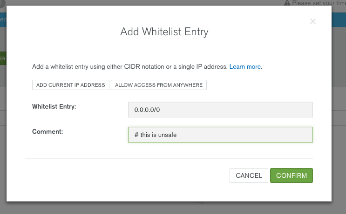Click the Whitelist Entry label
This screenshot has width=346, height=214.
pos(54,106)
